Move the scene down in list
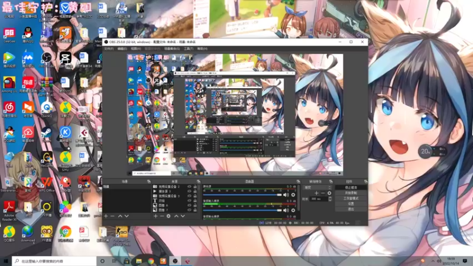 [x=127, y=216]
